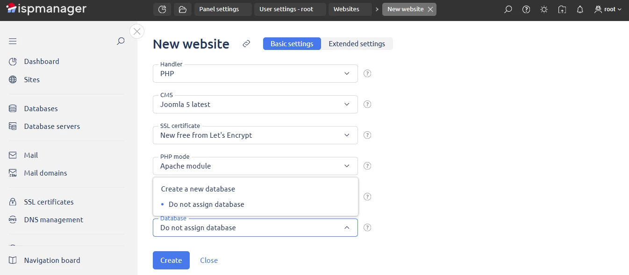Open the search magnifier in top bar
Viewport: 629px width, 275px height.
508,9
